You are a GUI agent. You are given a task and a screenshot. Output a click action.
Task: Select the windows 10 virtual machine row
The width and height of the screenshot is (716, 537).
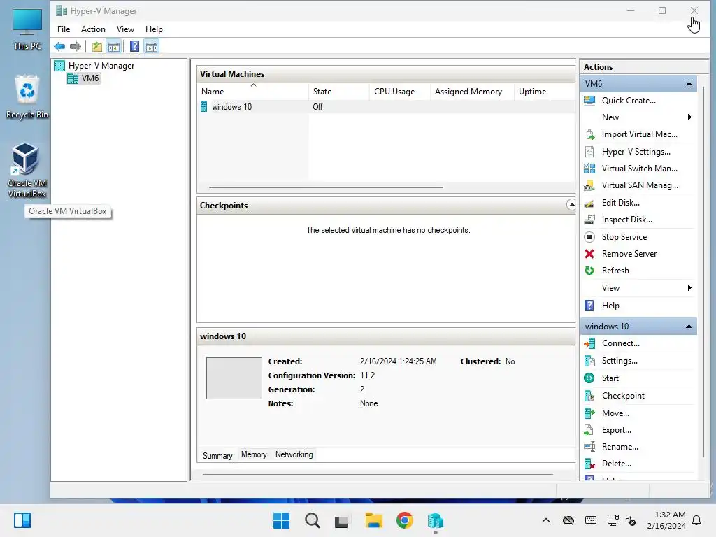[386, 107]
